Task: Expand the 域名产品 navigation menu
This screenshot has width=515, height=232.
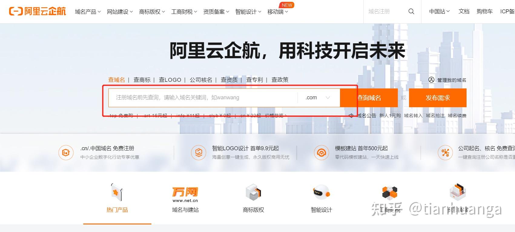Action: tap(87, 12)
